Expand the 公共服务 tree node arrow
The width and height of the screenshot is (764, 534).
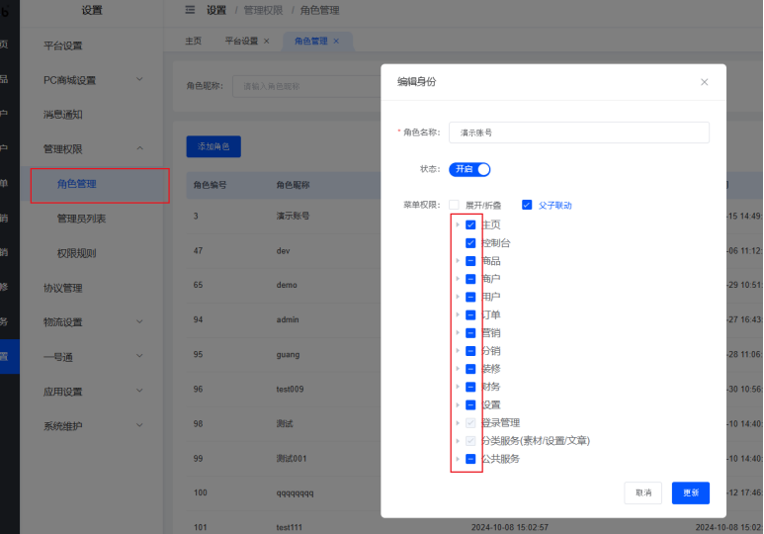click(458, 459)
